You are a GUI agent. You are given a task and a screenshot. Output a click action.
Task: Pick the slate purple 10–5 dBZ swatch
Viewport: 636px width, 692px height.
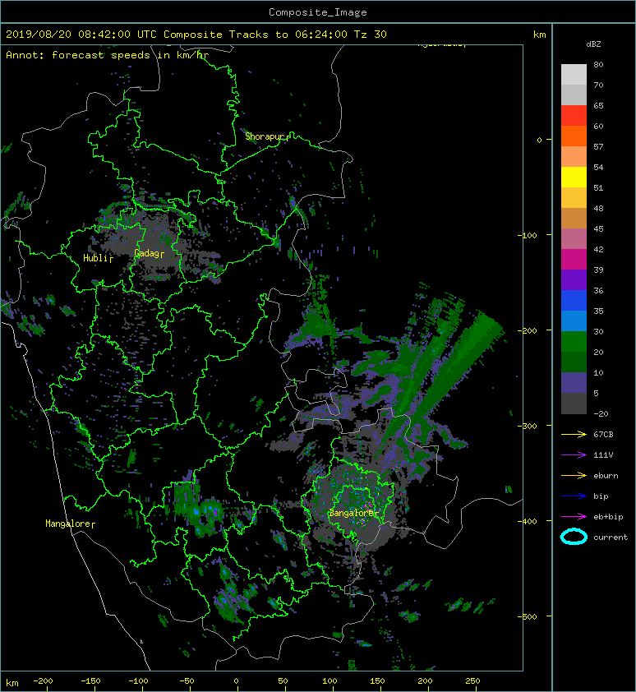(574, 382)
